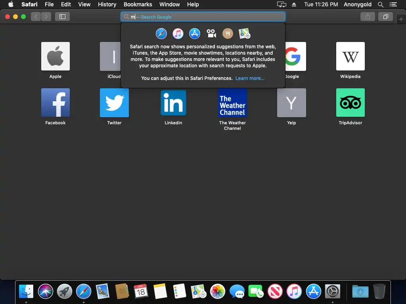Image resolution: width=406 pixels, height=304 pixels.
Task: Click the movie camera icon in the suggestions popup
Action: click(x=211, y=34)
